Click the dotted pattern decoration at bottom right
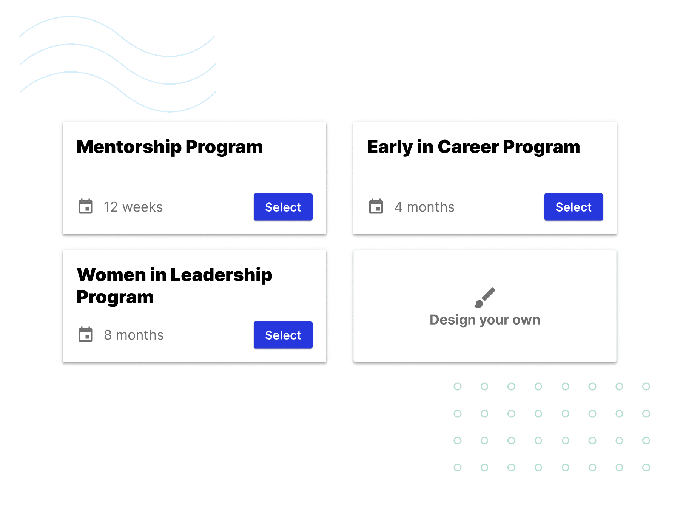The width and height of the screenshot is (680, 510). point(551,427)
